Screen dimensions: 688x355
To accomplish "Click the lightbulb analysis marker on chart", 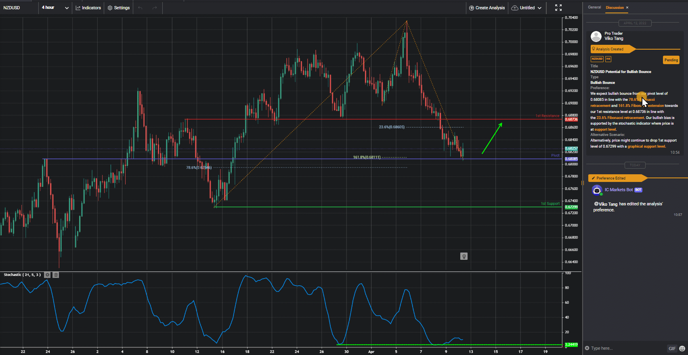I will [x=464, y=256].
